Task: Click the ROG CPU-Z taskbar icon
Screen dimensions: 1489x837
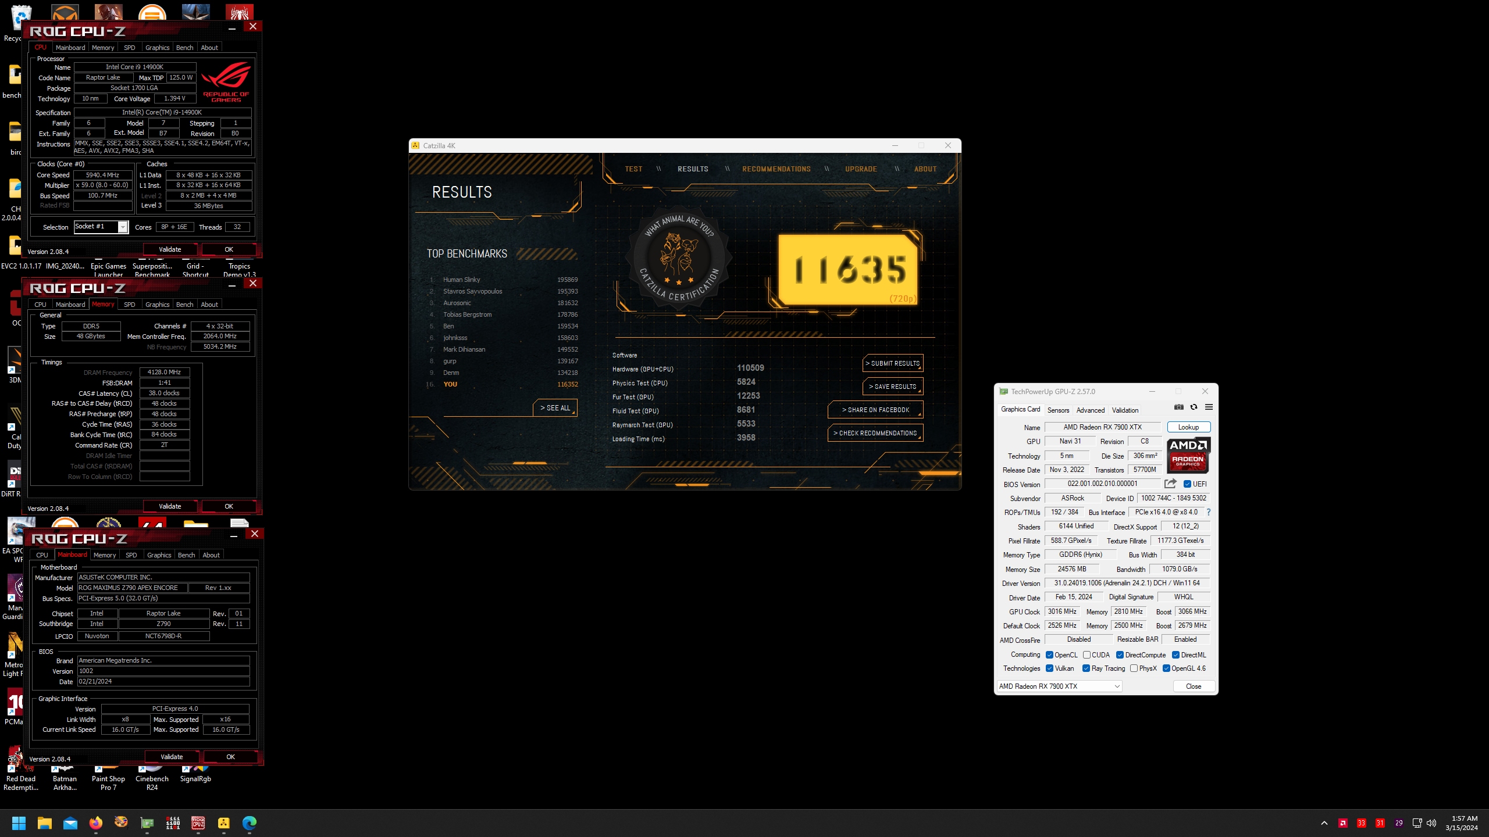Action: pos(198,823)
